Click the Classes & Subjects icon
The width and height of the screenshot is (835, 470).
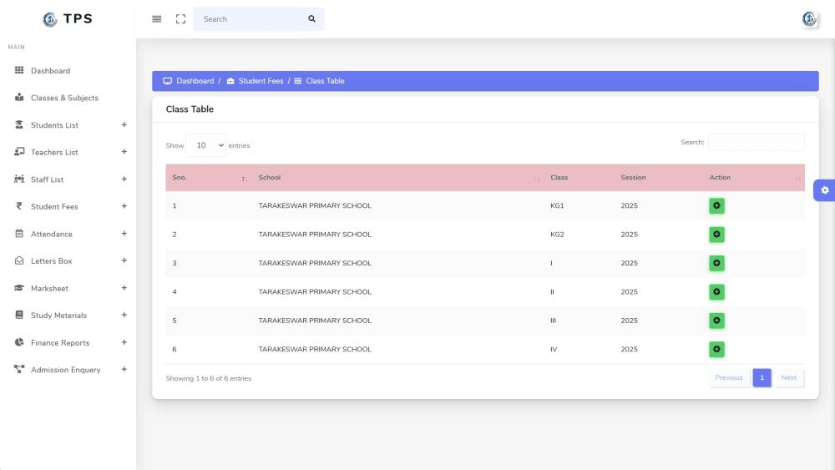[x=19, y=98]
